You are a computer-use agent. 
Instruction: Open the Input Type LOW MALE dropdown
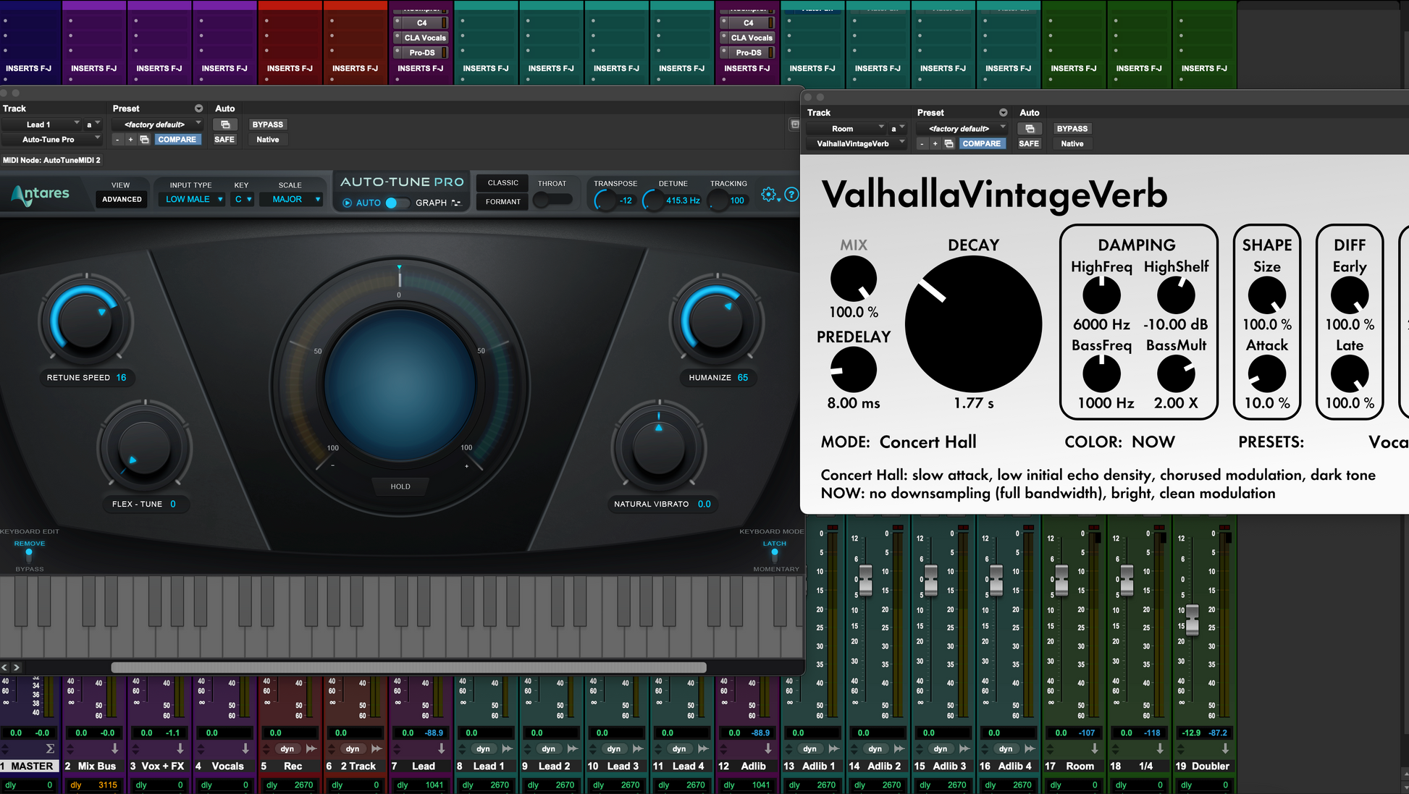[x=193, y=199]
